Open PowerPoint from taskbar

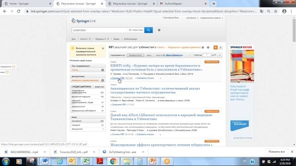[x=153, y=161]
